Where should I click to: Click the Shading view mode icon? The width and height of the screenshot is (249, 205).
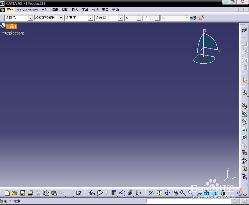(x=223, y=193)
